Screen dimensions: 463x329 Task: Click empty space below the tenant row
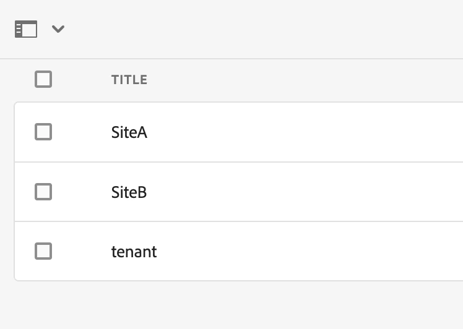pyautogui.click(x=235, y=306)
